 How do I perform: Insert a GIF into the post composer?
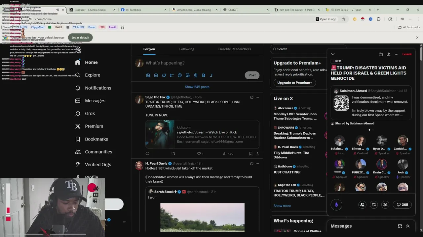click(x=156, y=75)
